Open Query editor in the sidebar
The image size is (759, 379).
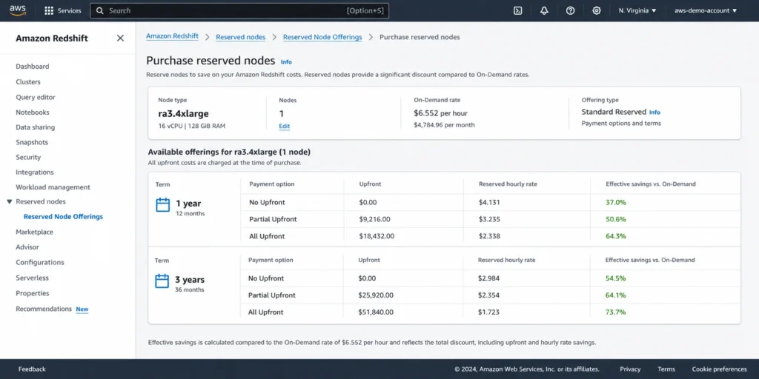pos(36,97)
